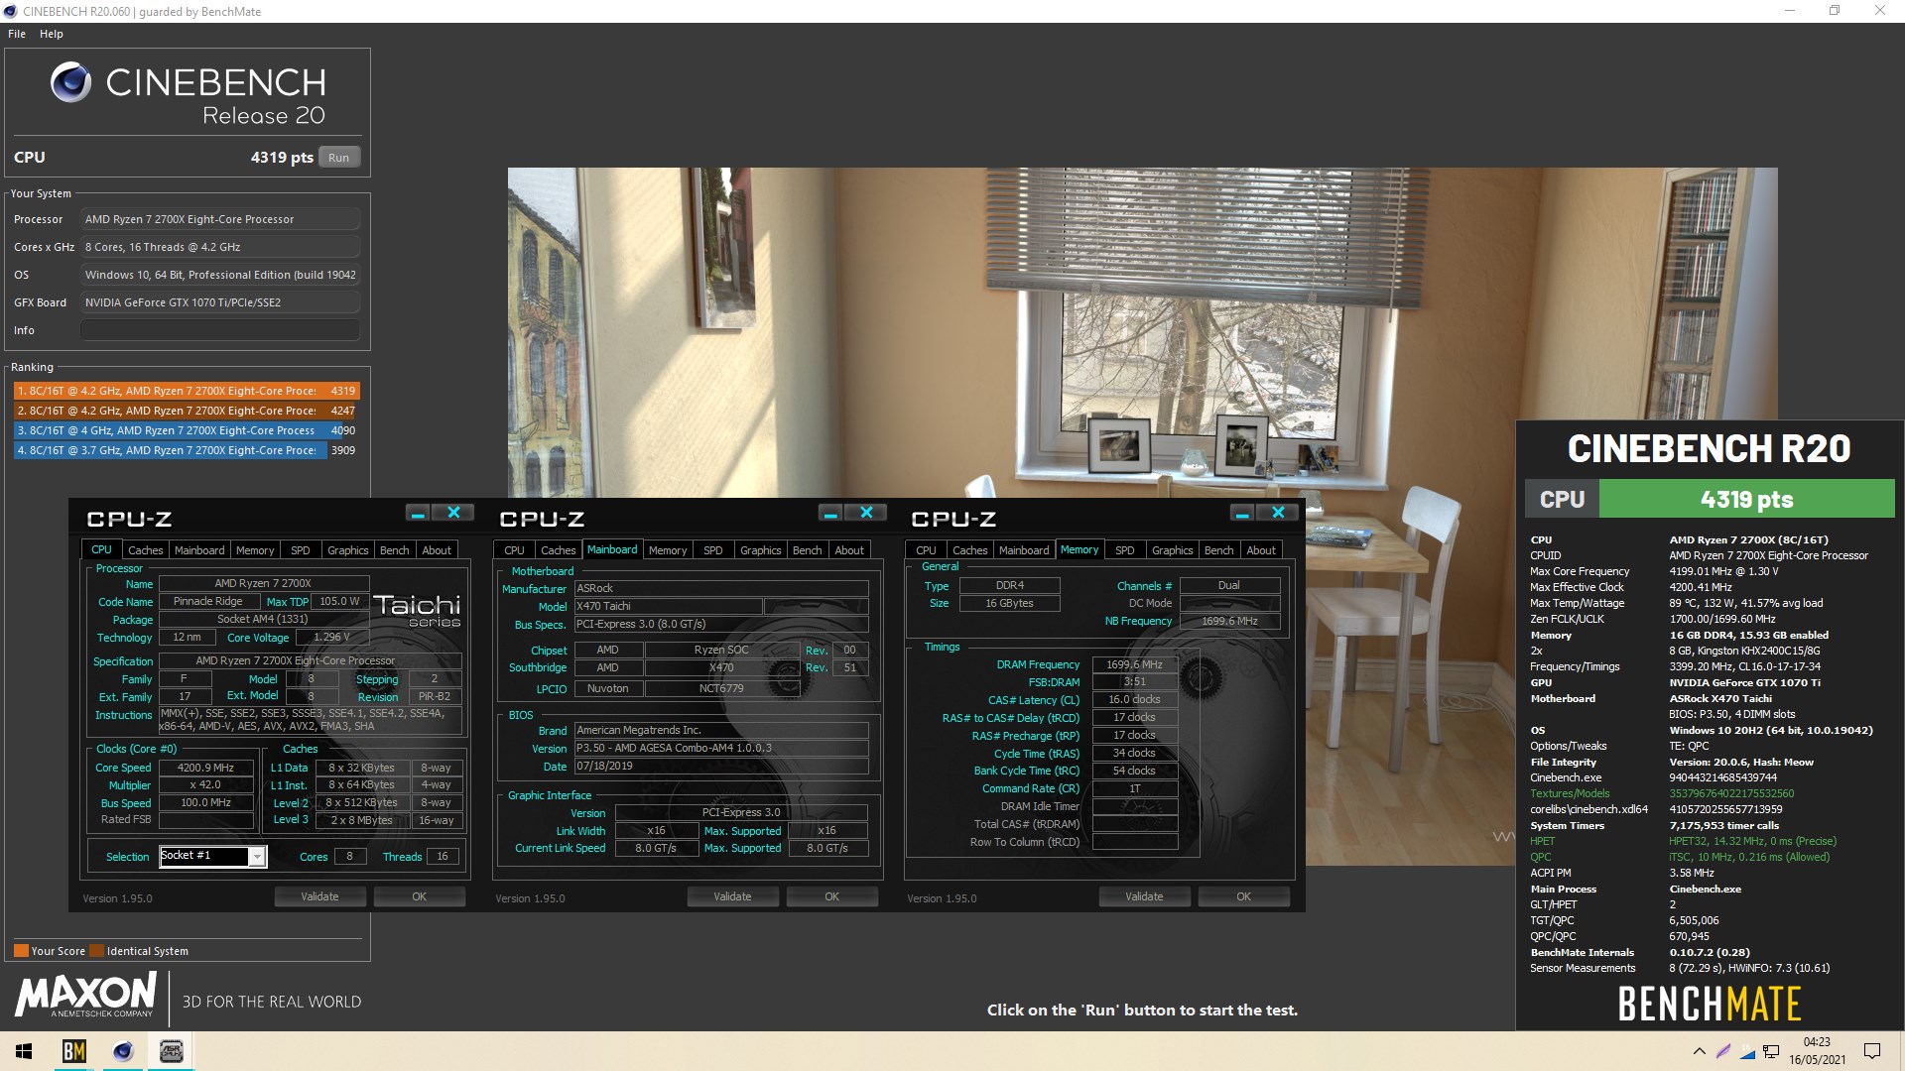Click the HPET timer line in BenchMate
Image resolution: width=1905 pixels, height=1071 pixels.
pyautogui.click(x=1682, y=841)
